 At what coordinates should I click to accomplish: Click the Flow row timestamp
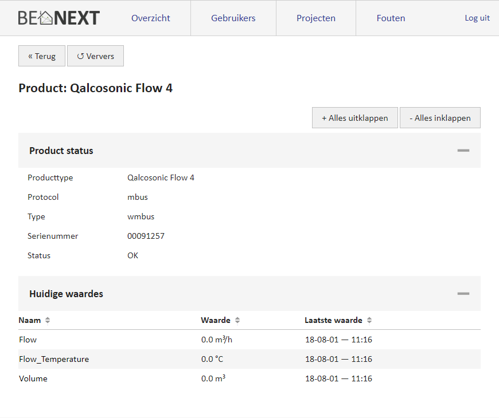pyautogui.click(x=338, y=340)
